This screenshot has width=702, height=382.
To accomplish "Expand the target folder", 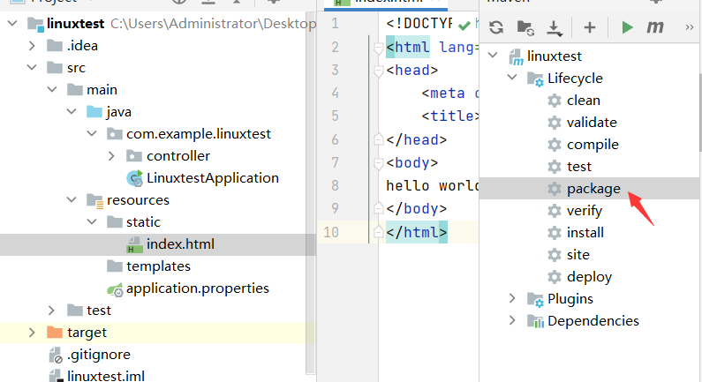I will coord(33,333).
